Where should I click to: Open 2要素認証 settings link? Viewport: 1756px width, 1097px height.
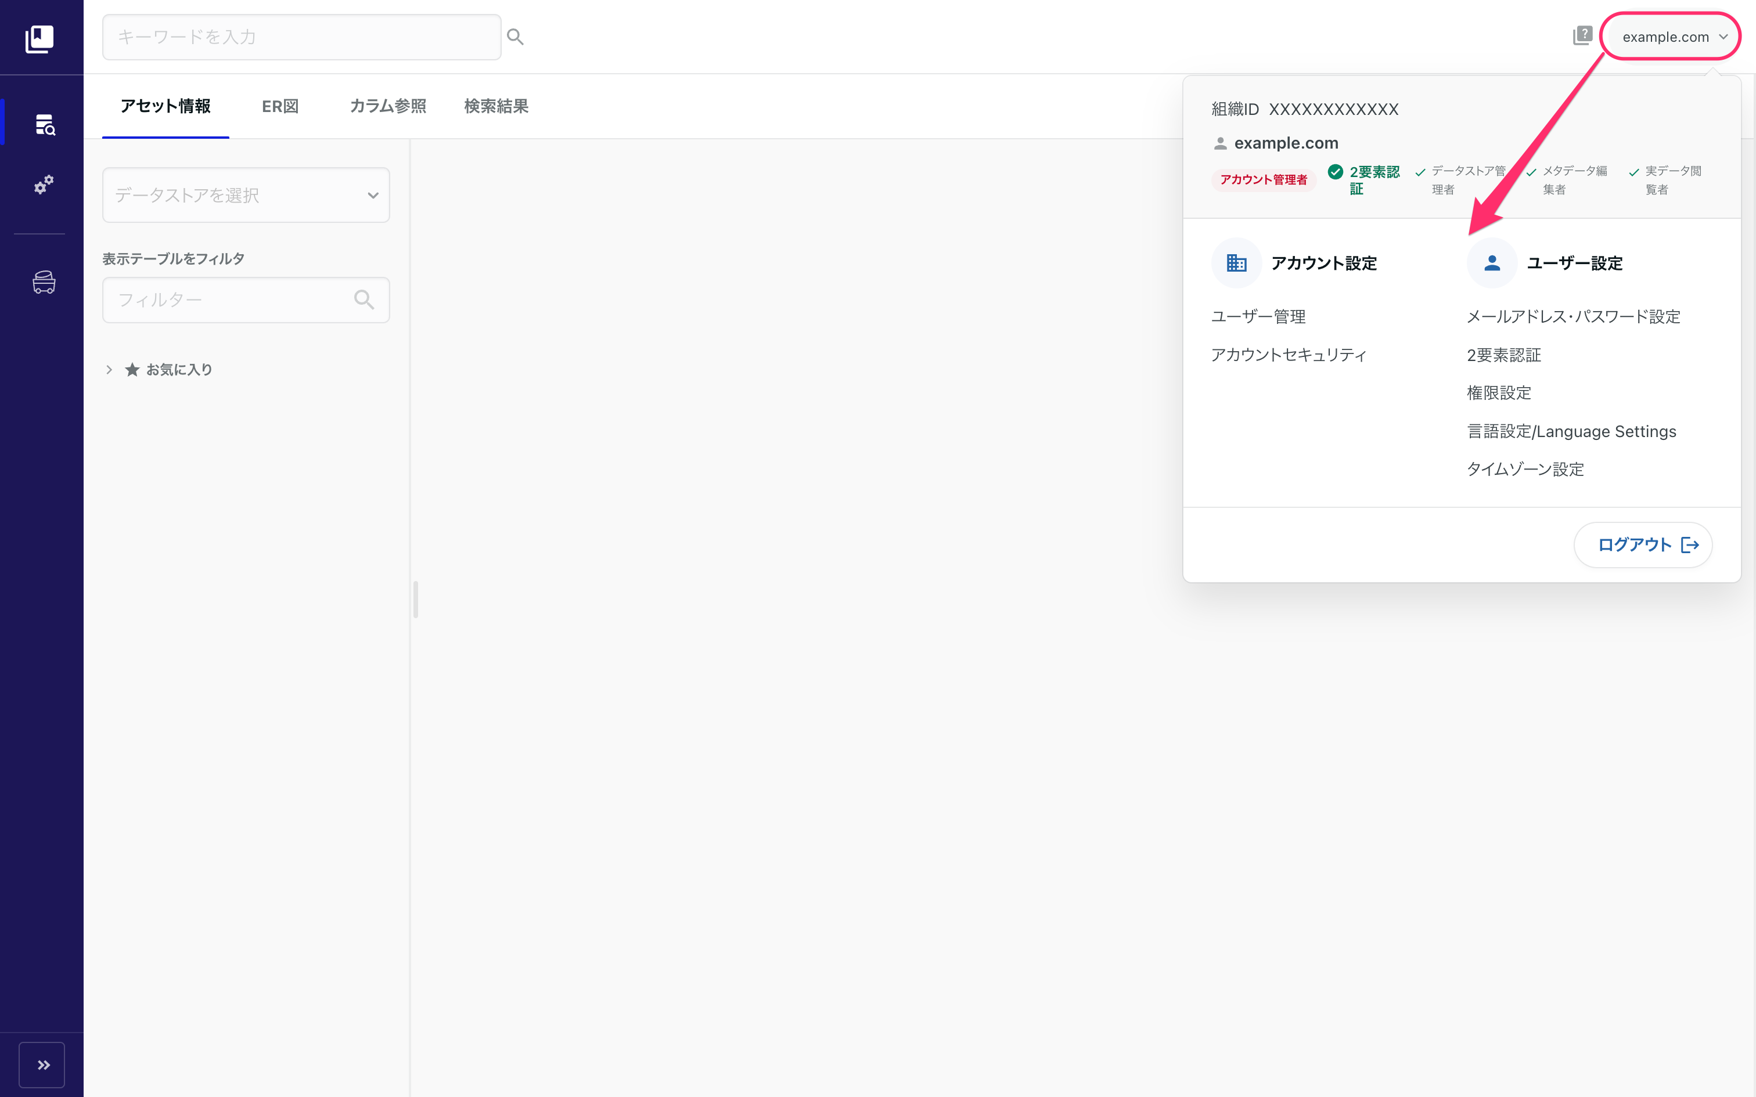click(x=1503, y=355)
